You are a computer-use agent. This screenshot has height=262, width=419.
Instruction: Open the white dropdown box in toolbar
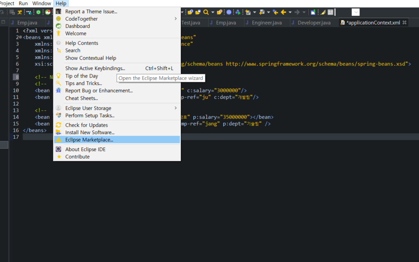[x=356, y=12]
